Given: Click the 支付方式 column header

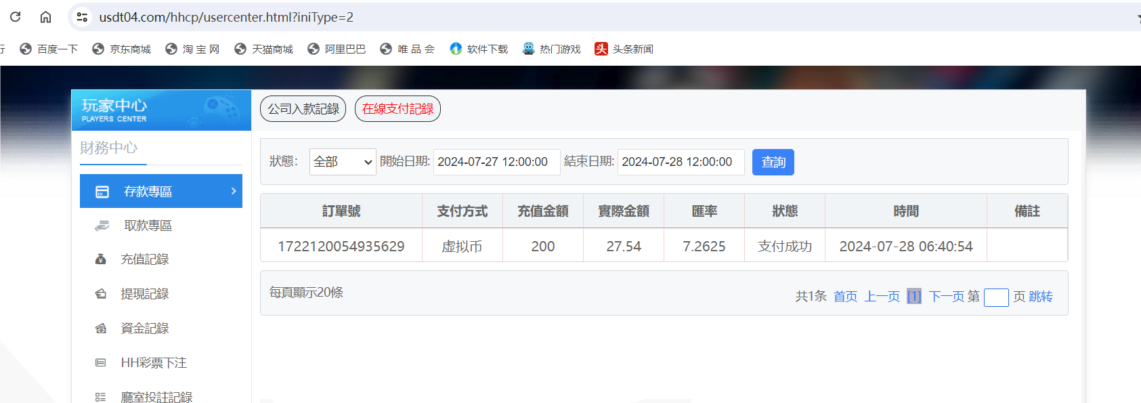Looking at the screenshot, I should 462,211.
